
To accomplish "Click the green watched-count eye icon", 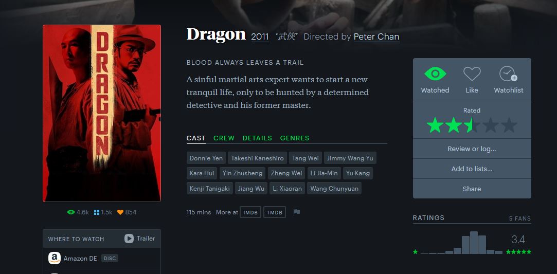I will 70,212.
